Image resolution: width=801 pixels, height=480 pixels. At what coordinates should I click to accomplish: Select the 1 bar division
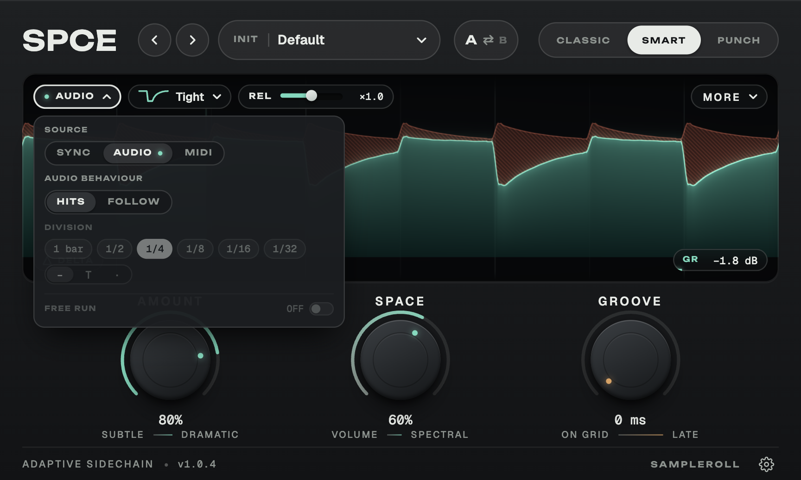[68, 249]
